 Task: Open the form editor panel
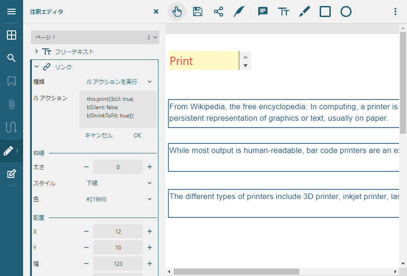coord(12,173)
